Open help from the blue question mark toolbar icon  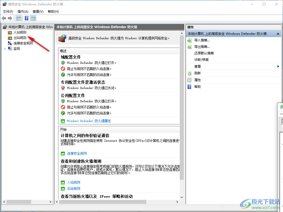26,18
